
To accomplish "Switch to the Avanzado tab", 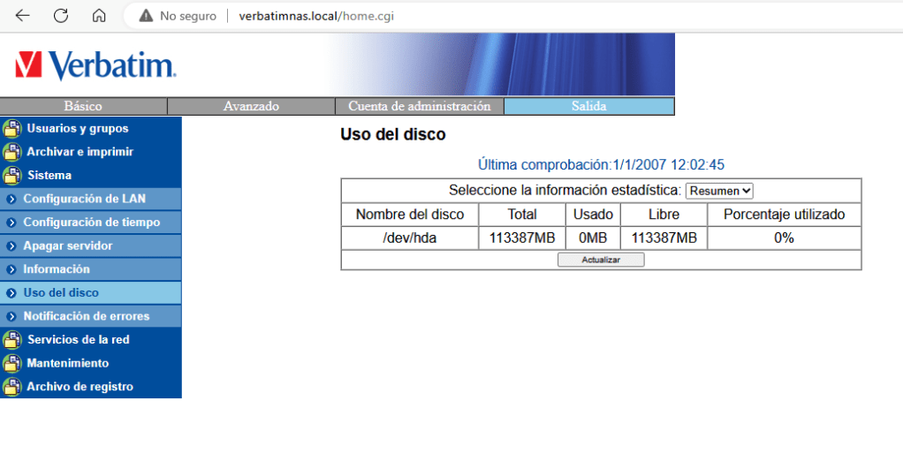I will click(251, 107).
